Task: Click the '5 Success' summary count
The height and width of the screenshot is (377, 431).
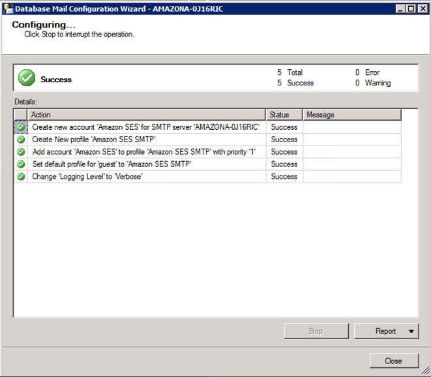Action: 295,83
